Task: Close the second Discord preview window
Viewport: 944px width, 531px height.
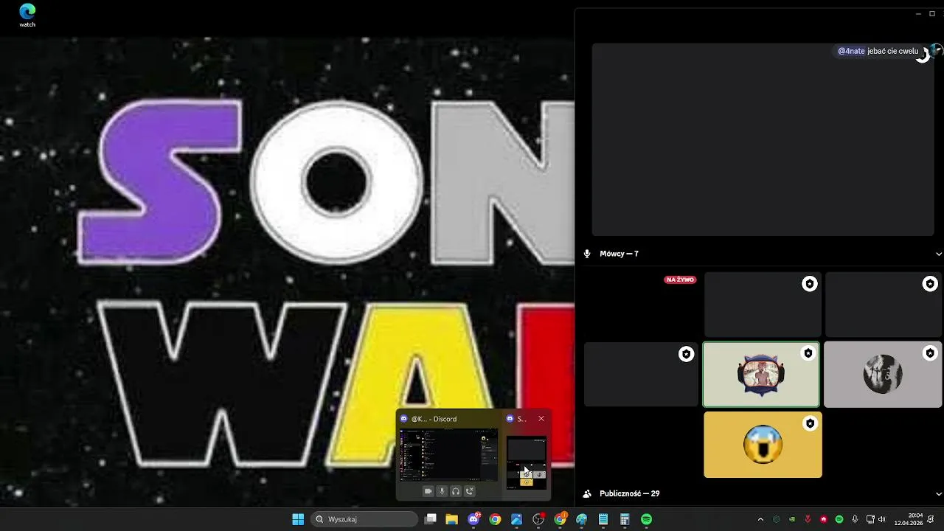Action: pos(541,418)
